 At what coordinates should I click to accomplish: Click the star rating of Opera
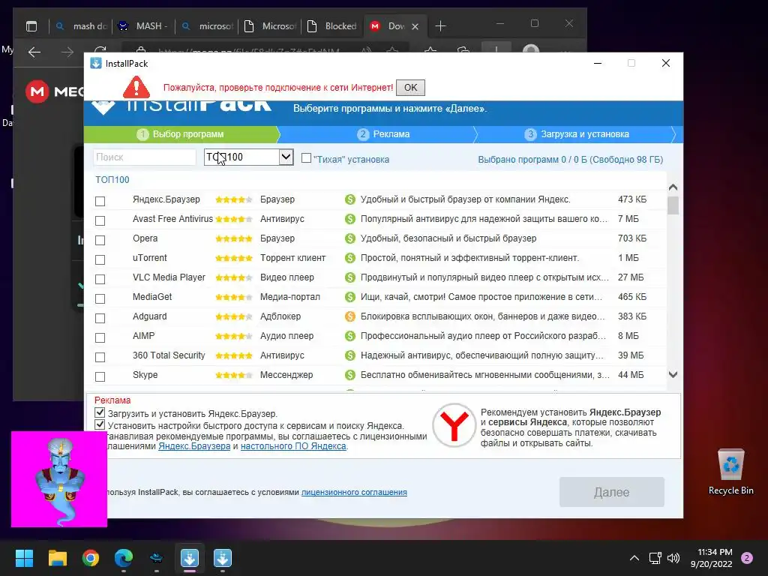point(234,239)
